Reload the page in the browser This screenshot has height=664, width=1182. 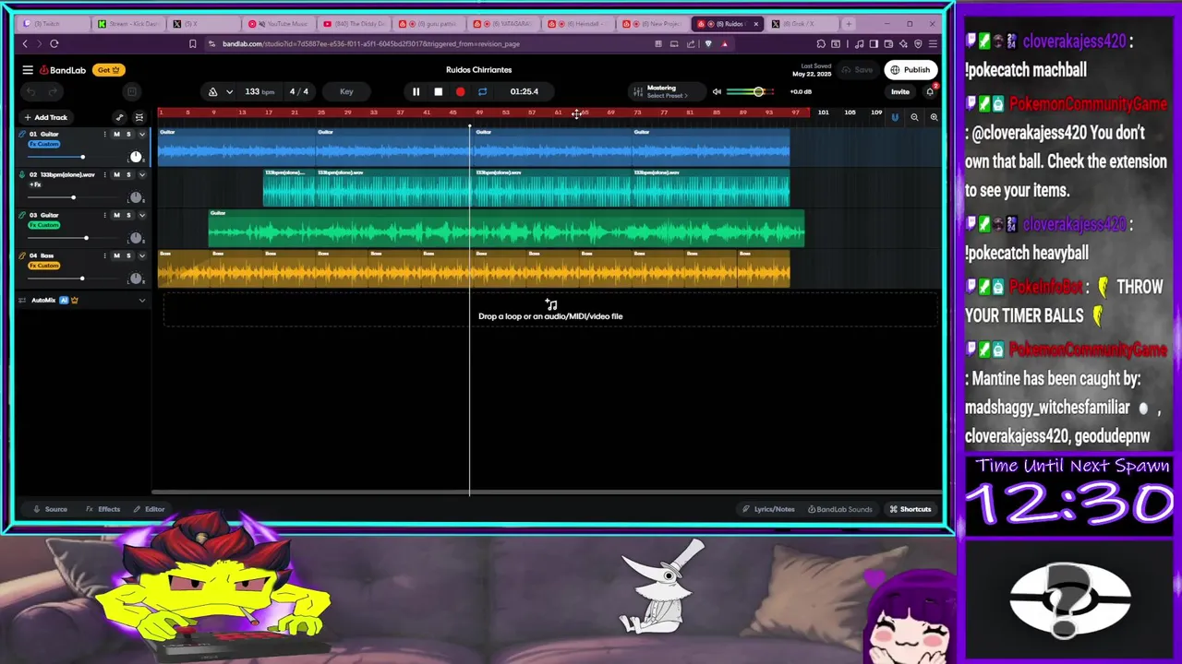tap(54, 43)
